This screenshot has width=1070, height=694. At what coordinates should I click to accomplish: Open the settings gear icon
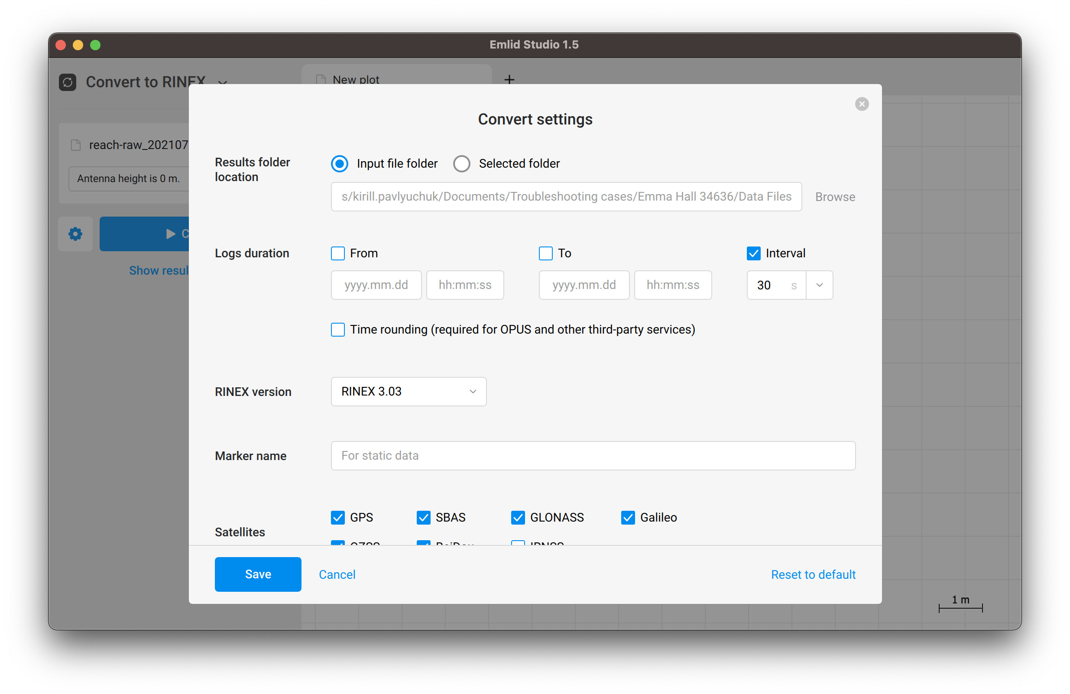click(75, 234)
